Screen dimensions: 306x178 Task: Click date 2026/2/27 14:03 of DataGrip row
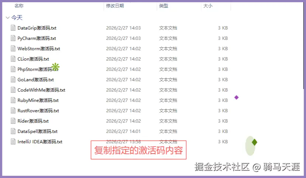pyautogui.click(x=123, y=28)
